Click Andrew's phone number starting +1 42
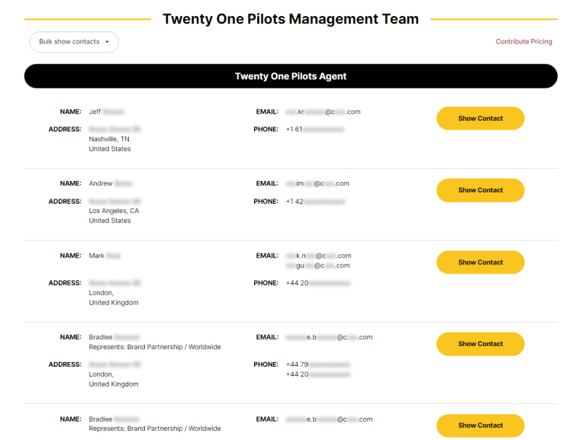Image resolution: width=586 pixels, height=440 pixels. (x=315, y=202)
